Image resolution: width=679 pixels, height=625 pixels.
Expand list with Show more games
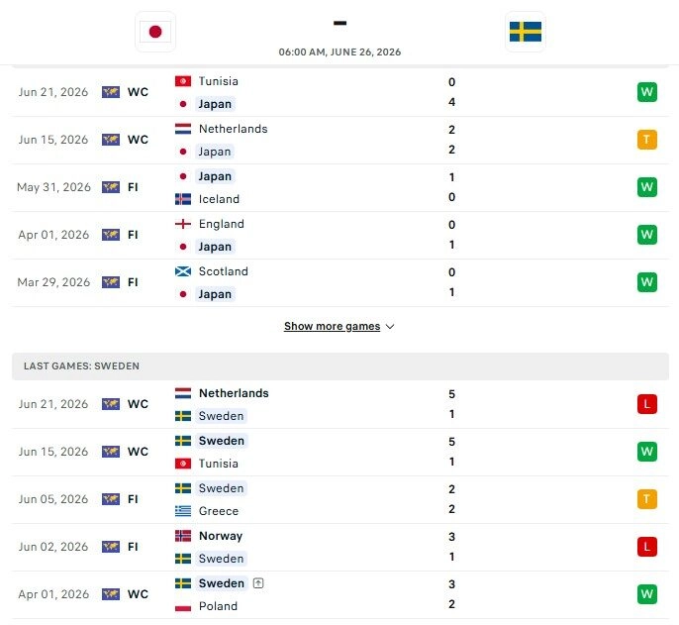[x=333, y=326]
